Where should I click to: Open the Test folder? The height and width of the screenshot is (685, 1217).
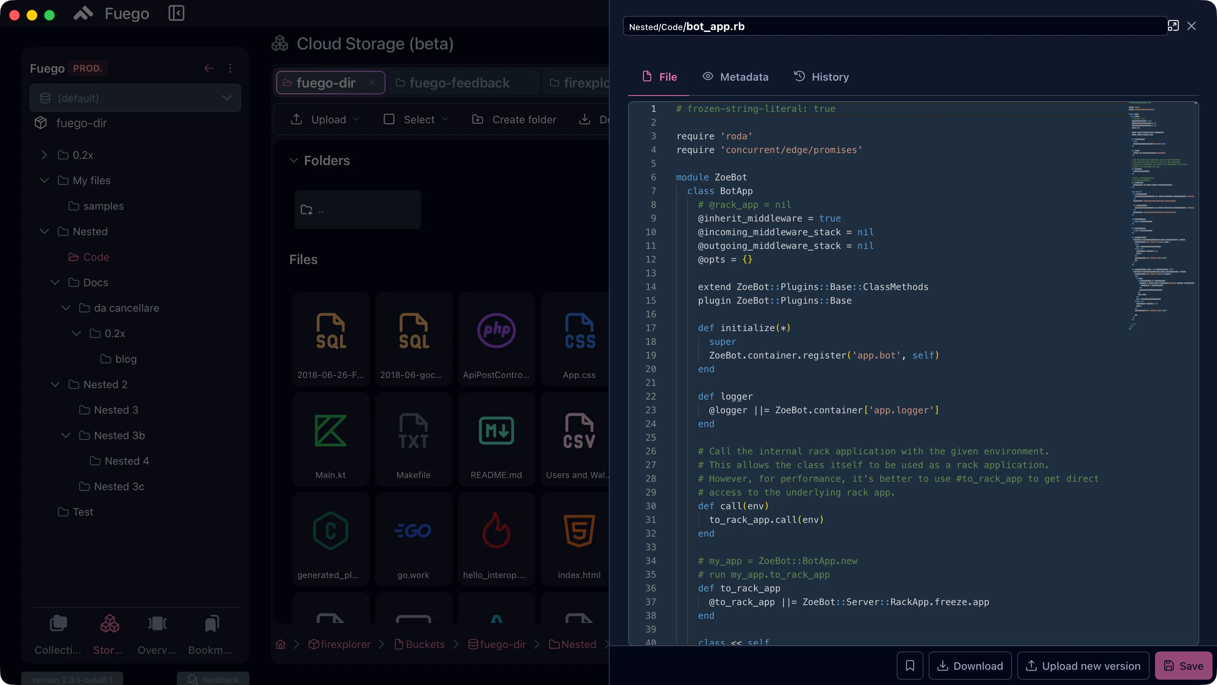tap(76, 513)
